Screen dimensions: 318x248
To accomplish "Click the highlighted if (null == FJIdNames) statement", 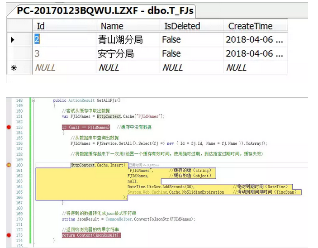I will pos(86,127).
